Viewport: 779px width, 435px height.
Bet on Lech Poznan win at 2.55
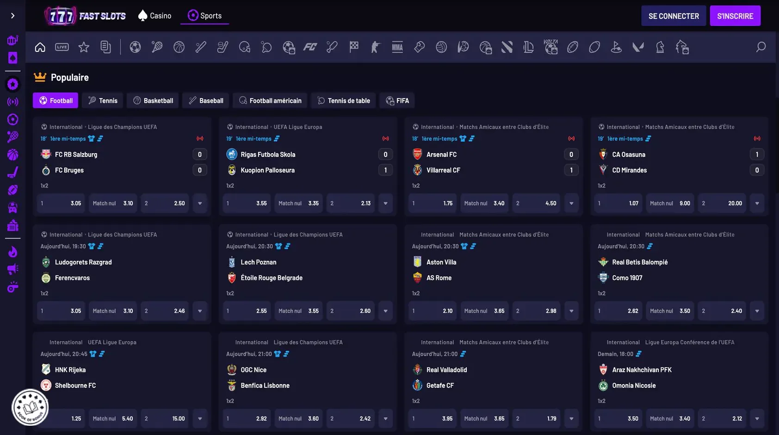[x=247, y=311]
